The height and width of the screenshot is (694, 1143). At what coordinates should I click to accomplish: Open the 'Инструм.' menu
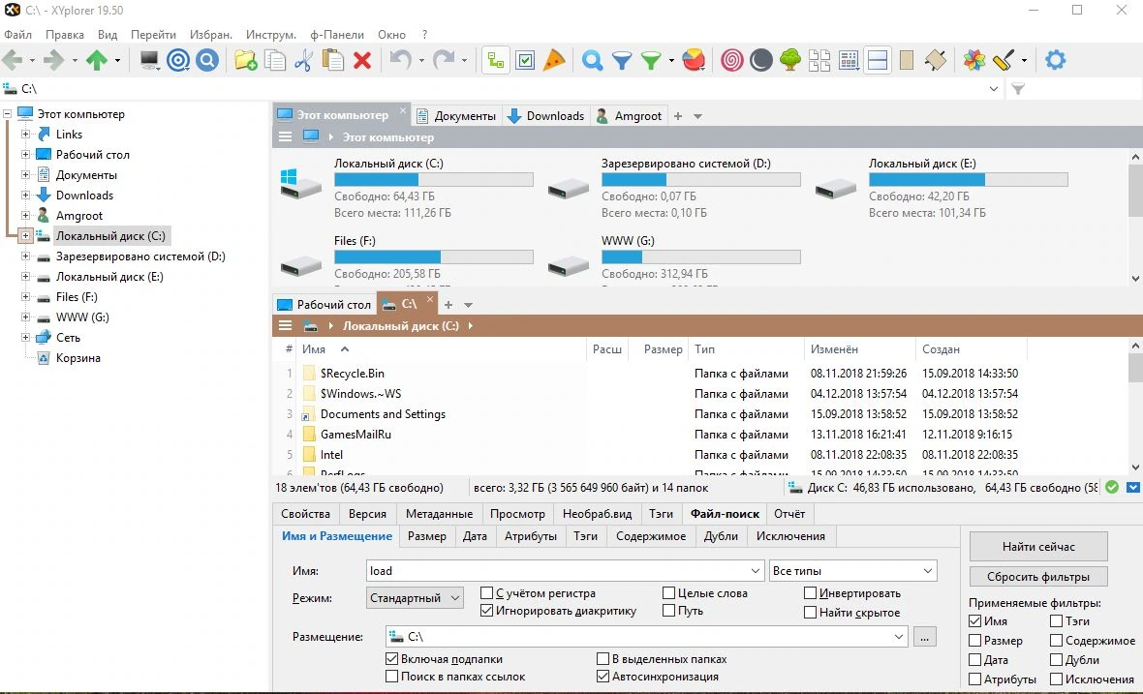click(270, 34)
